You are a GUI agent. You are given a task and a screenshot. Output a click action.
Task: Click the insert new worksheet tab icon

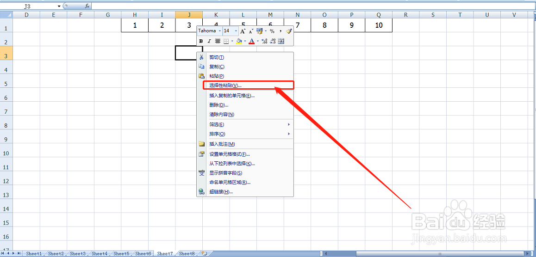point(205,254)
